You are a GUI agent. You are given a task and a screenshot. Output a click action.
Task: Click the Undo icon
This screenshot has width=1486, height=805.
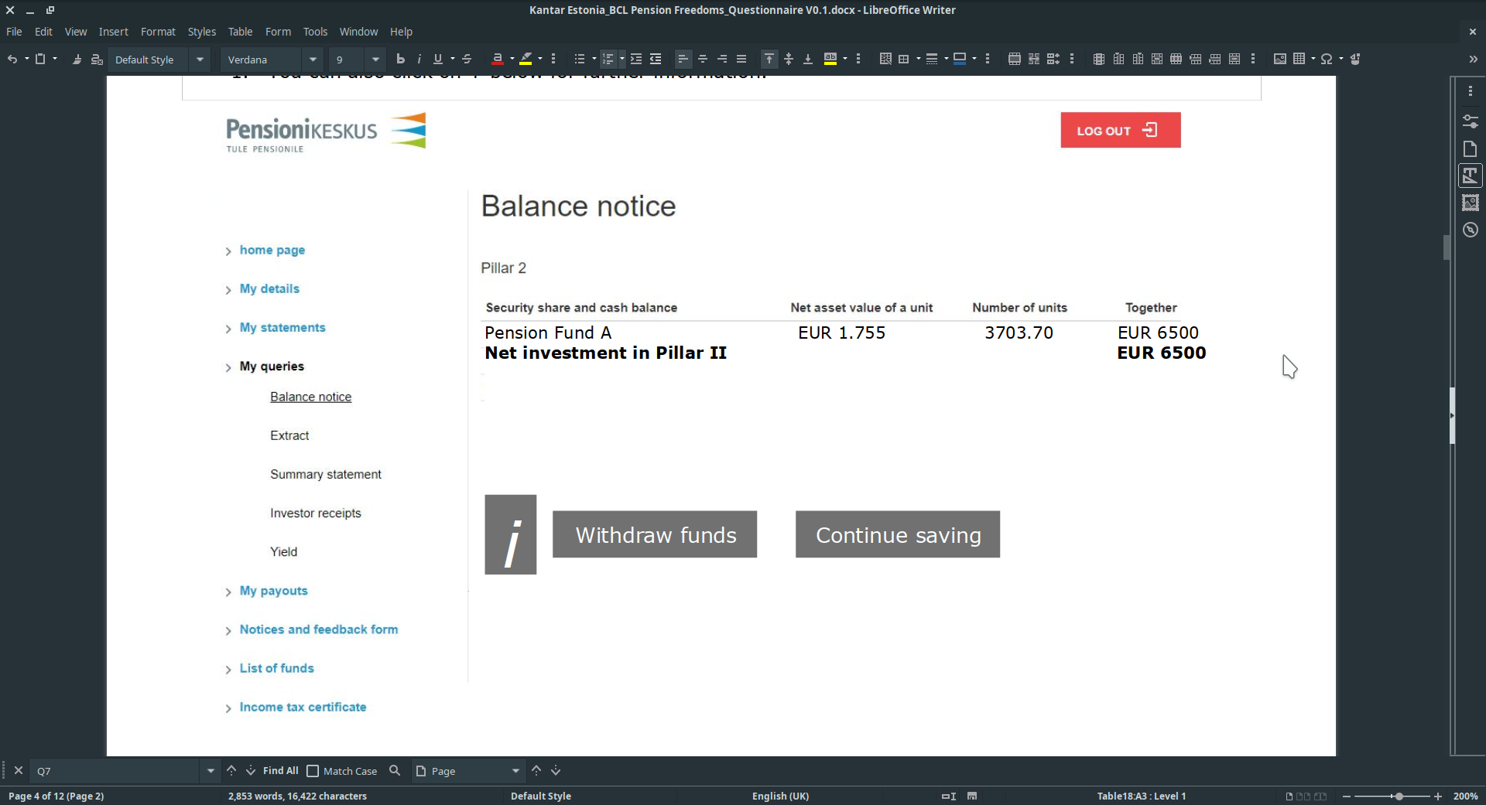(12, 59)
